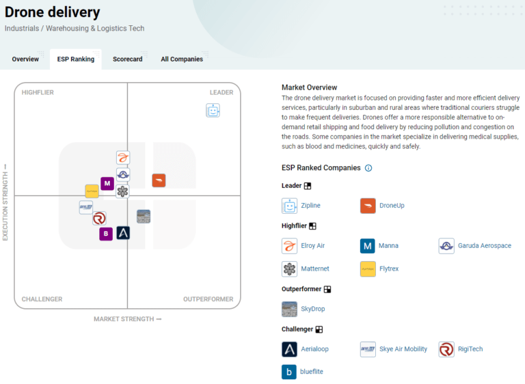Select the ESP Ranking tab
This screenshot has width=525, height=384.
pos(76,59)
